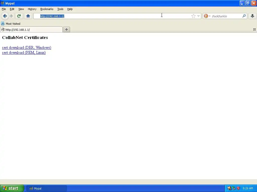Download the PEM Linux certificate
Image resolution: width=257 pixels, height=192 pixels.
coord(24,52)
